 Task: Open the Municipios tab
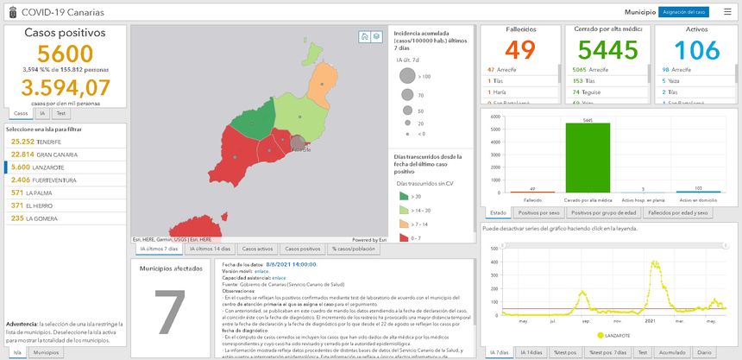[x=46, y=352]
